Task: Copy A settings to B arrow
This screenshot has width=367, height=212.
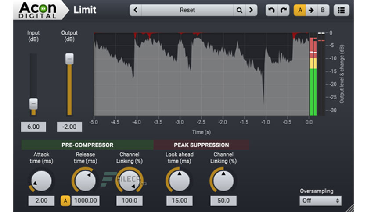Action: click(x=311, y=10)
